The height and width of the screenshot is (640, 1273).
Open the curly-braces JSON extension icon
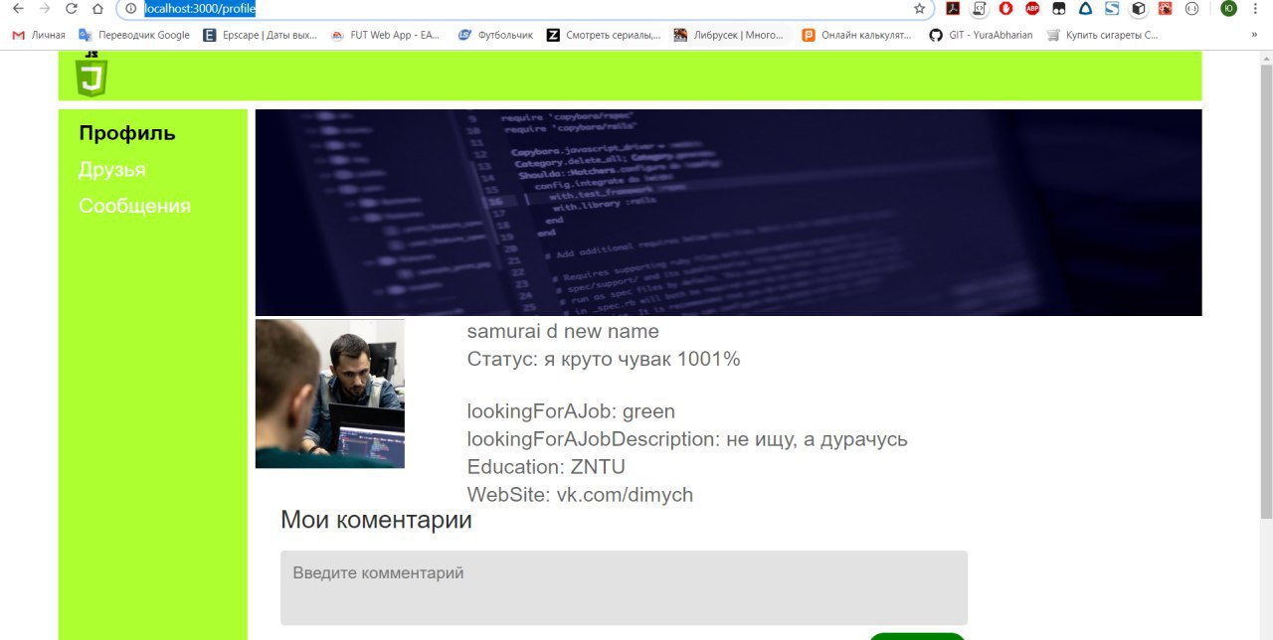1191,9
